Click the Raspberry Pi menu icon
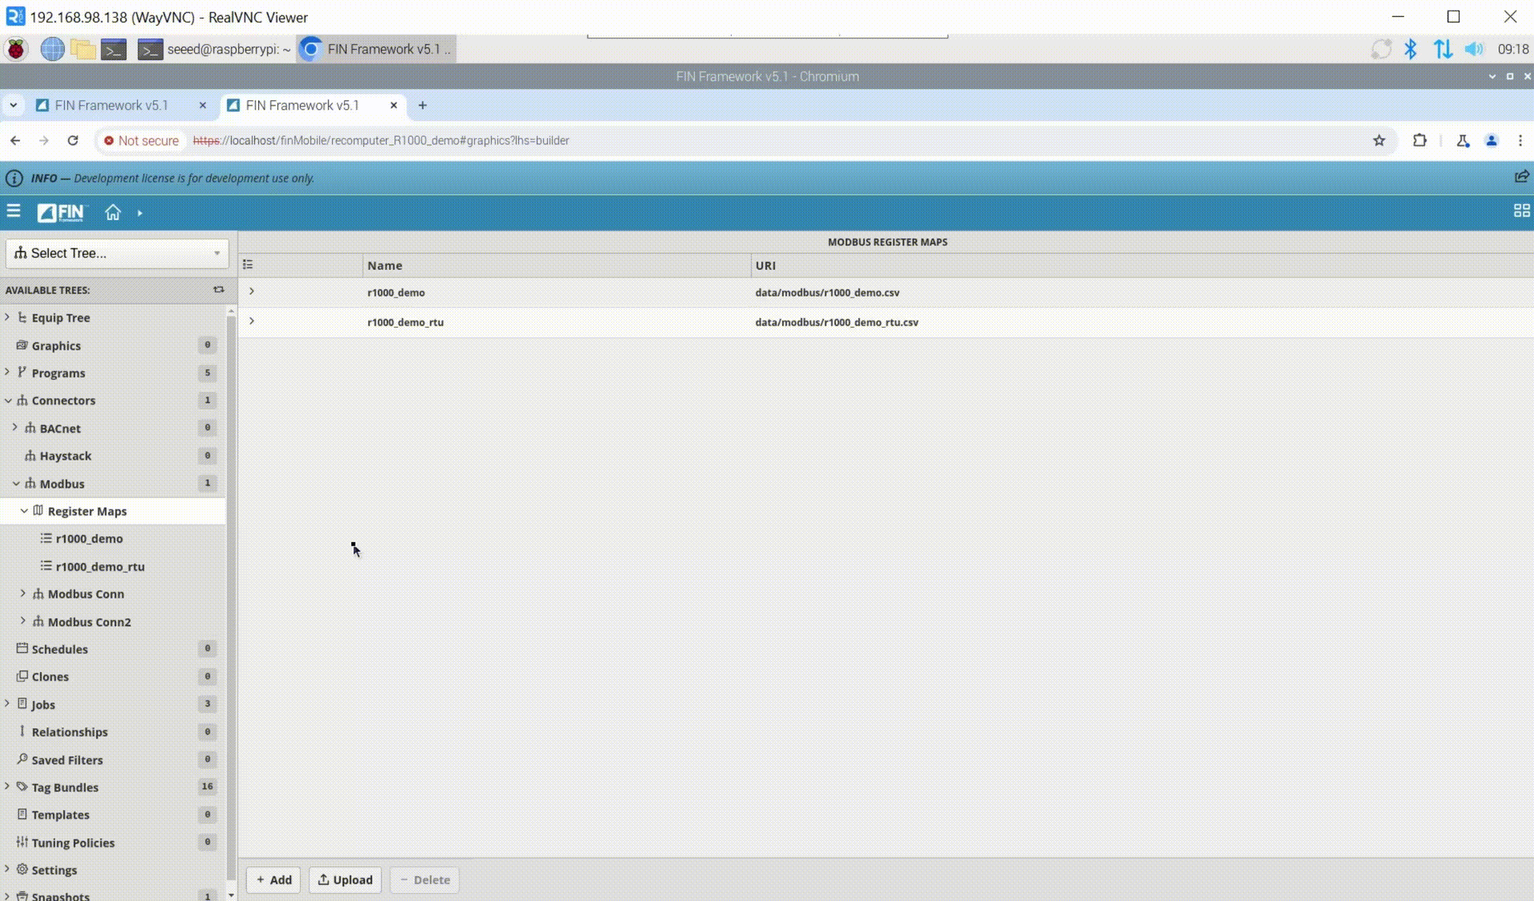Screen dimensions: 1534x901 click(16, 49)
